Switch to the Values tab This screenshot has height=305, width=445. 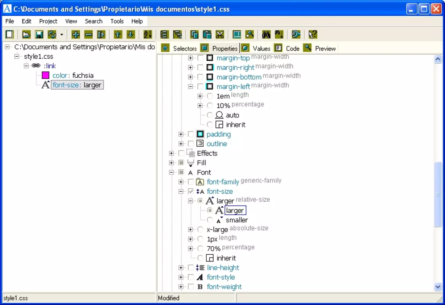click(256, 48)
